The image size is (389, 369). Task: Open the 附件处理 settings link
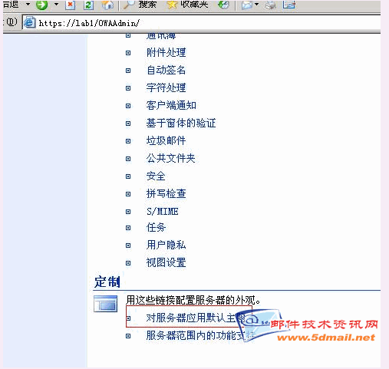click(166, 53)
